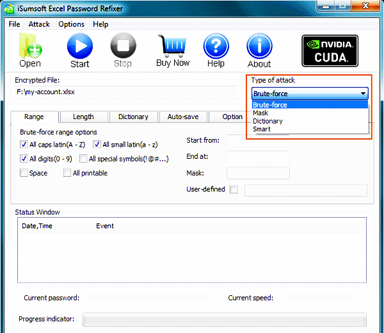This screenshot has width=384, height=333.
Task: Click the Encrypted File path field
Action: click(x=126, y=92)
